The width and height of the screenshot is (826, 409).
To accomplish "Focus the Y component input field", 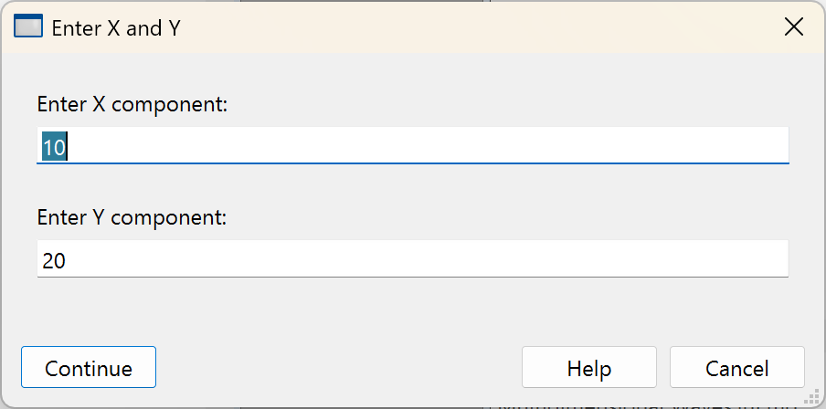I will (411, 260).
